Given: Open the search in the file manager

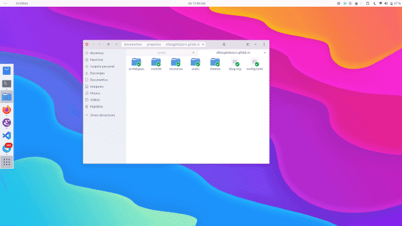Looking at the screenshot, I should (224, 44).
